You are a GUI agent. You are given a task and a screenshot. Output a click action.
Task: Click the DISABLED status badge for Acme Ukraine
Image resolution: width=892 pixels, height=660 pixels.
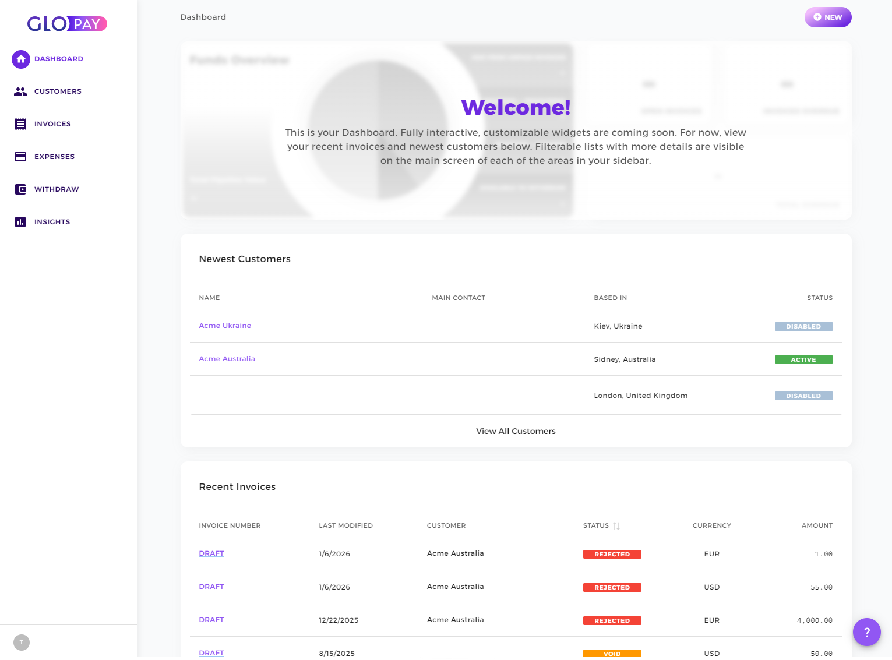[804, 326]
